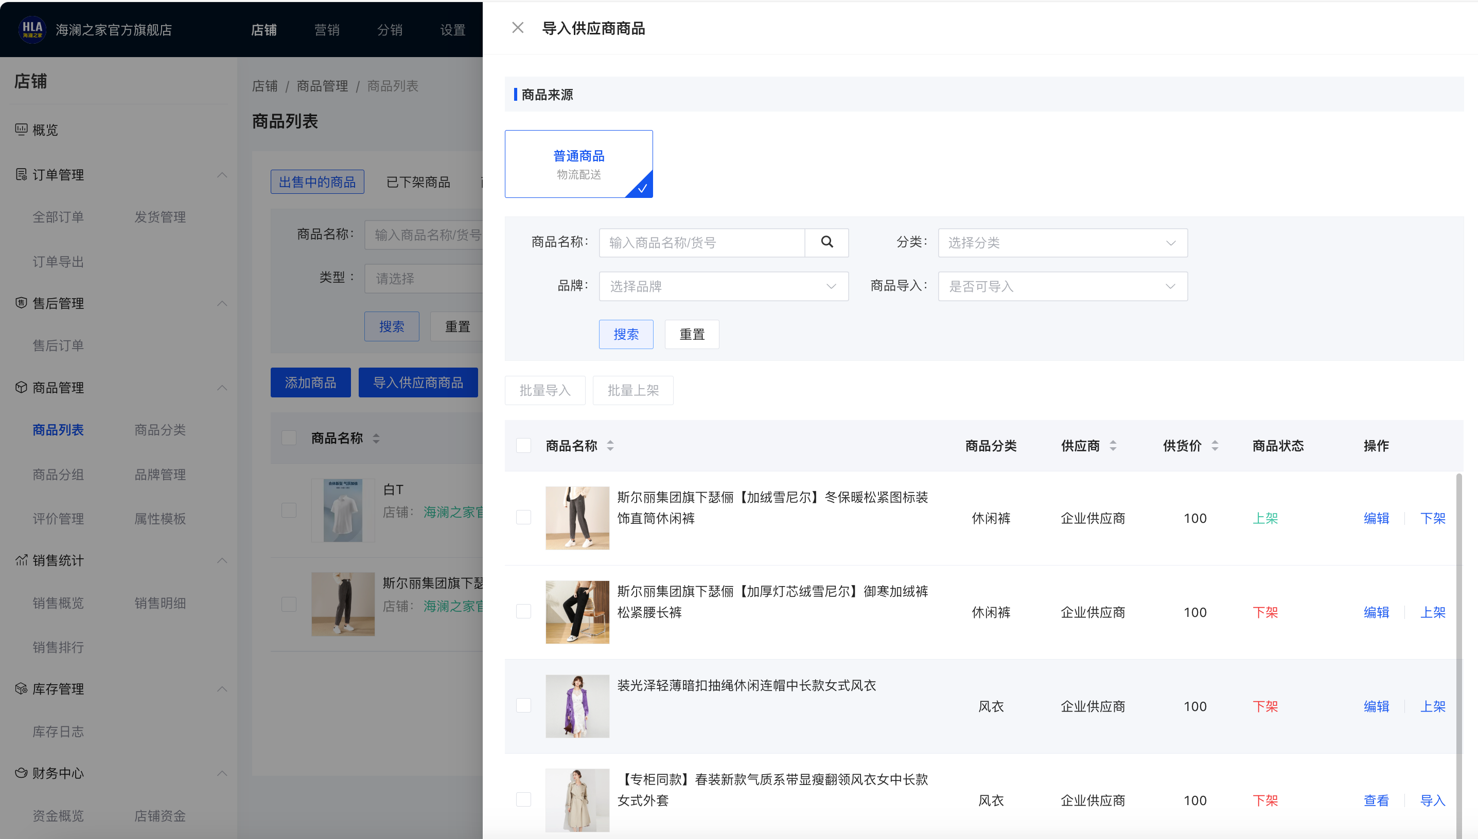This screenshot has height=839, width=1478.
Task: Click the 售后管理 after-sales icon
Action: pos(21,303)
